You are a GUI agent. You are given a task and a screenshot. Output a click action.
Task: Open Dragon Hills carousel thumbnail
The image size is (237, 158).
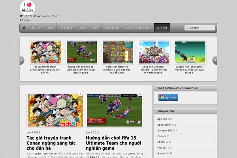pyautogui.click(x=190, y=52)
